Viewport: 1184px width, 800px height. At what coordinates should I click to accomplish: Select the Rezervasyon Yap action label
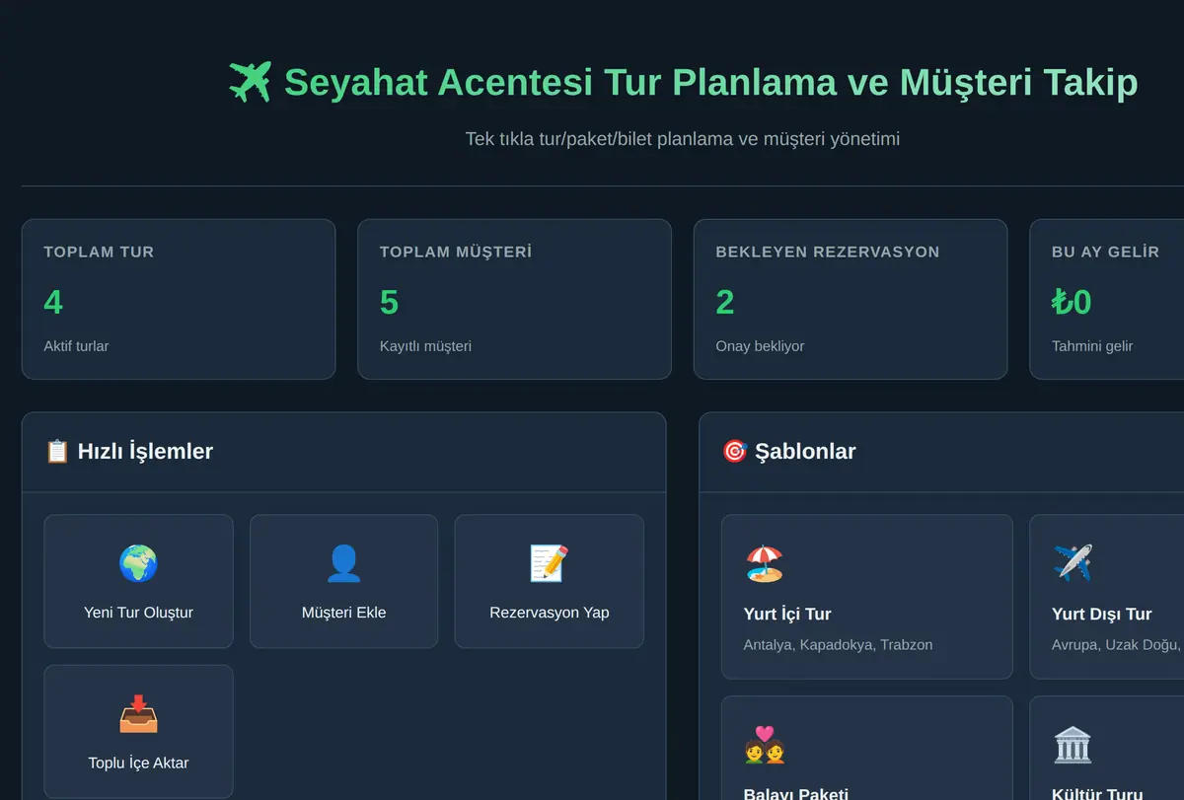click(x=549, y=613)
